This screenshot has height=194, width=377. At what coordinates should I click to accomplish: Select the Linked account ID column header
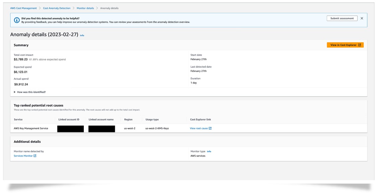coord(69,119)
